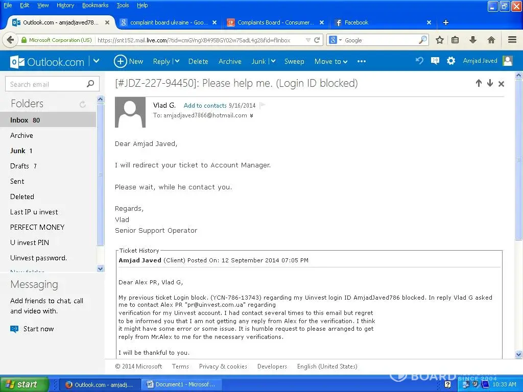The width and height of the screenshot is (523, 392).
Task: Click the Delete button in toolbar
Action: pos(198,61)
